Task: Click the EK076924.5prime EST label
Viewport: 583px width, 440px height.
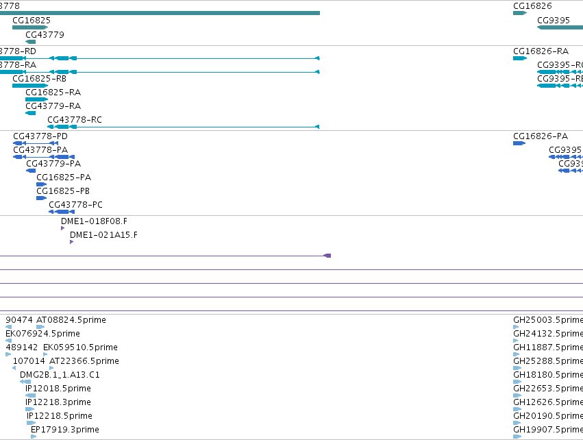Action: [42, 334]
